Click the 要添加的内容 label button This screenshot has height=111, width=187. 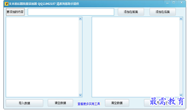[x=15, y=12]
